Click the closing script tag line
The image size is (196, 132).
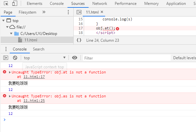[105, 33]
